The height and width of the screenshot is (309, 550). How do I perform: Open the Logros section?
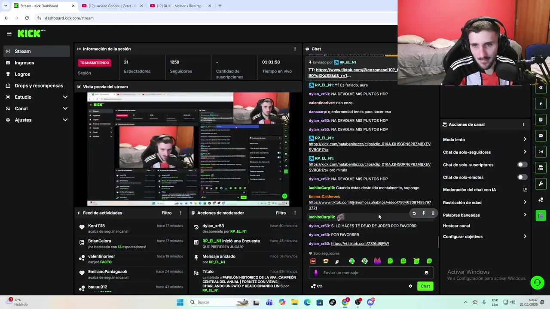point(36,74)
